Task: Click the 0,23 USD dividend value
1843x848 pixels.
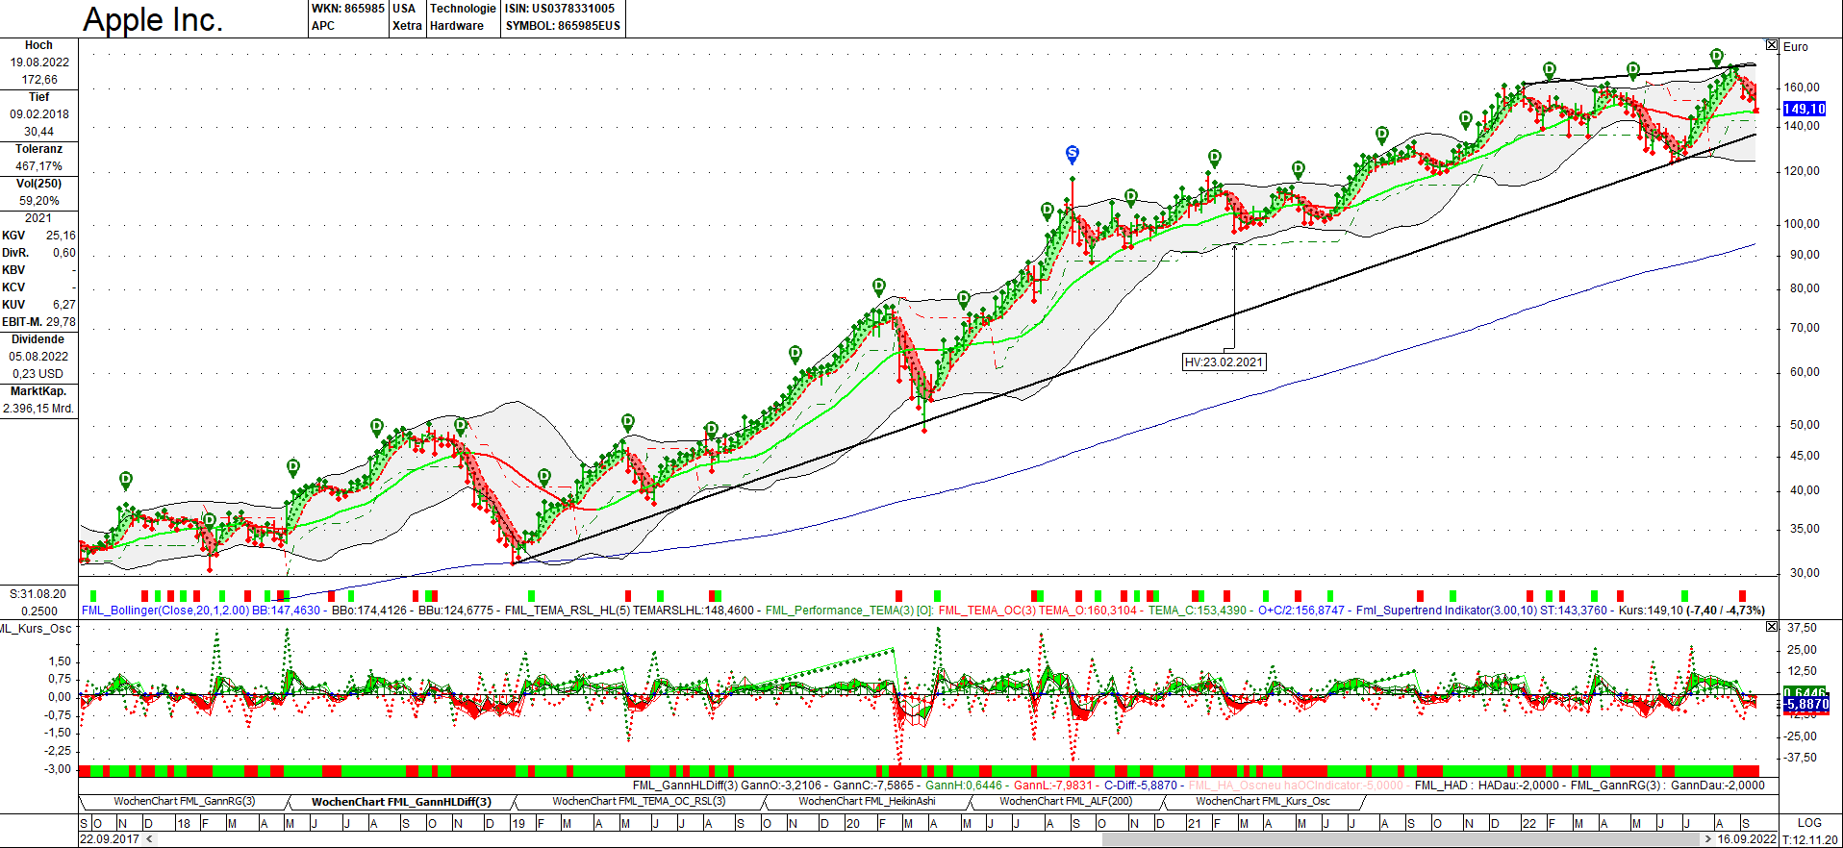Action: [38, 374]
